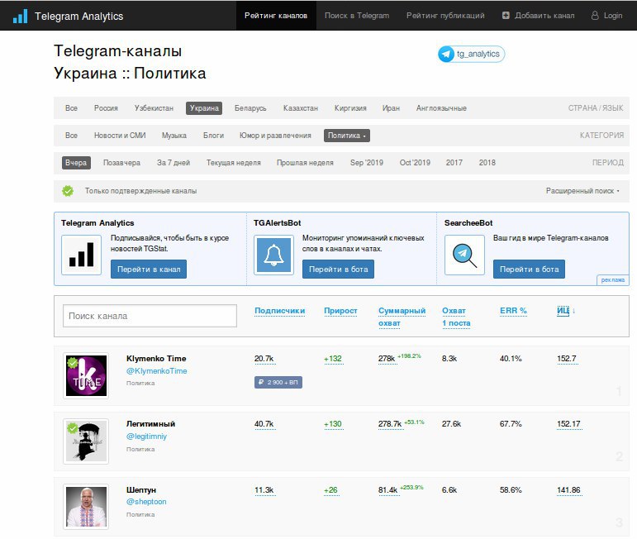Click the Telegram Analytics bar chart promo image
This screenshot has height=539, width=637.
81,255
